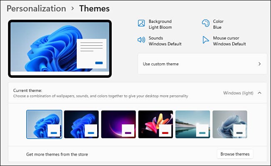Apply the gray Flow theme thumbnail
The image size is (271, 166).
(x=230, y=124)
